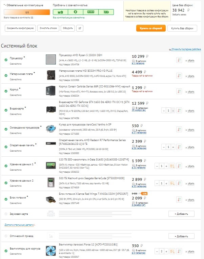This screenshot has height=259, width=204.
Task: Open the MSI B350M motherboard thumbnail
Action: [x=51, y=75]
